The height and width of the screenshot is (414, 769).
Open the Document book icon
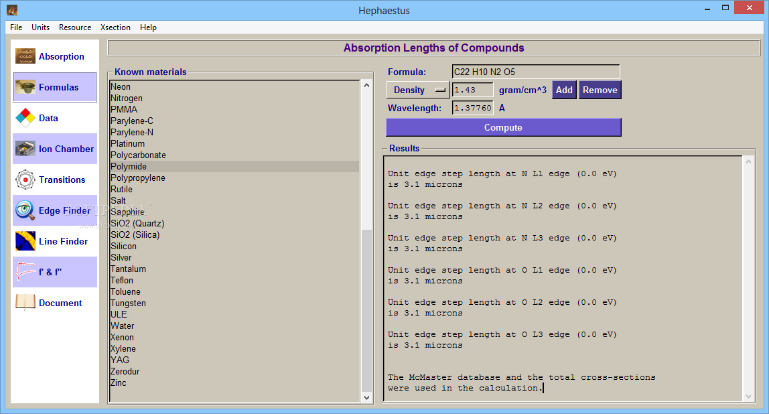(x=25, y=303)
